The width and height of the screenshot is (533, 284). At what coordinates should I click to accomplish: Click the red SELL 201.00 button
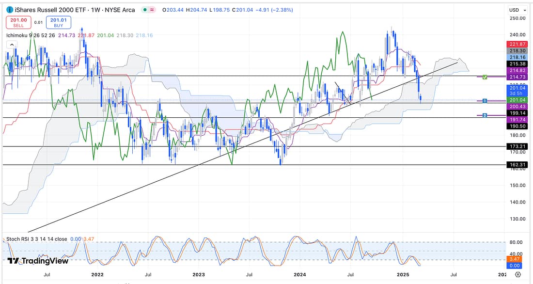[18, 22]
